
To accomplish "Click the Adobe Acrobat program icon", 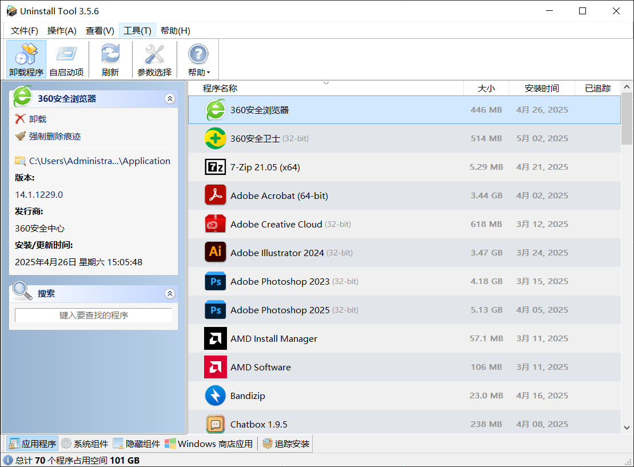I will click(x=216, y=195).
